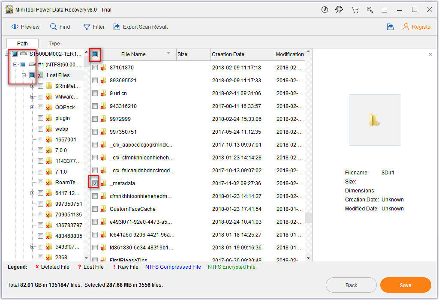Click the 709051135 deleted folder icon

[x=49, y=215]
